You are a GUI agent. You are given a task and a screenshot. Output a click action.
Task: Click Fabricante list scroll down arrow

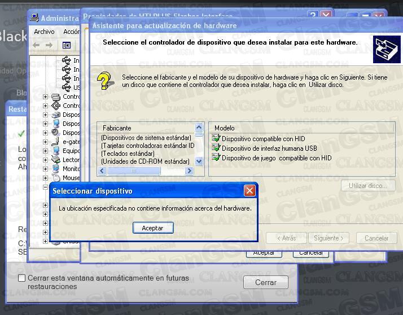click(199, 161)
